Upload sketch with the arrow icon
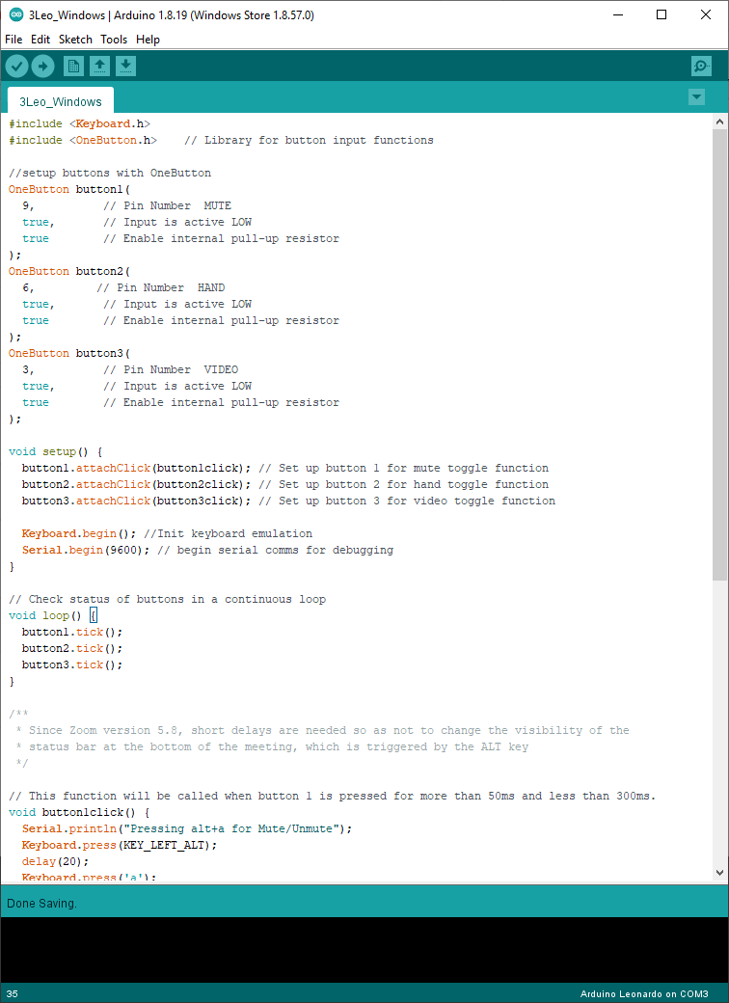Screen dimensions: 729x1003 42,66
